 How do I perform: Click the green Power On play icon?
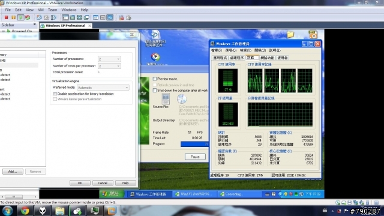click(x=20, y=17)
